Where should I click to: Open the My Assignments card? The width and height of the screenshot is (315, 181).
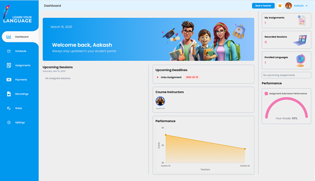click(x=286, y=20)
